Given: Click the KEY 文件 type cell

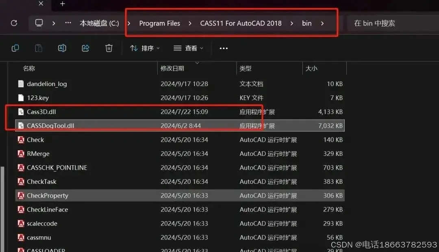Looking at the screenshot, I should tap(252, 98).
